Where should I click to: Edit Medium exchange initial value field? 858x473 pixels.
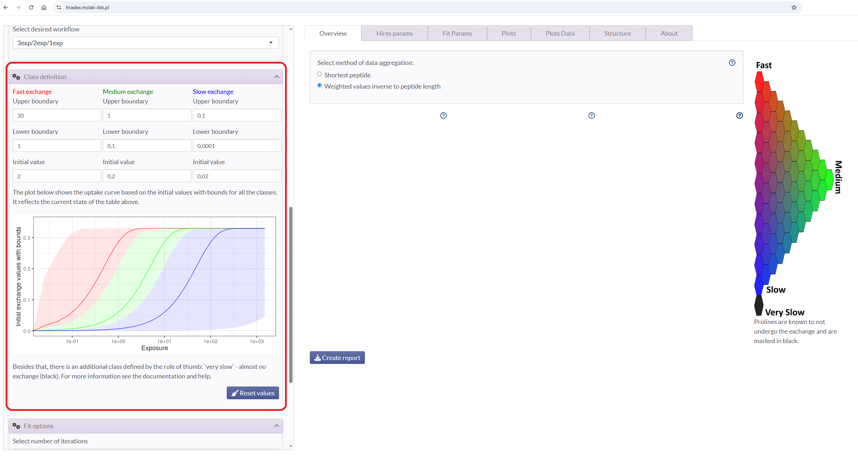click(x=147, y=176)
